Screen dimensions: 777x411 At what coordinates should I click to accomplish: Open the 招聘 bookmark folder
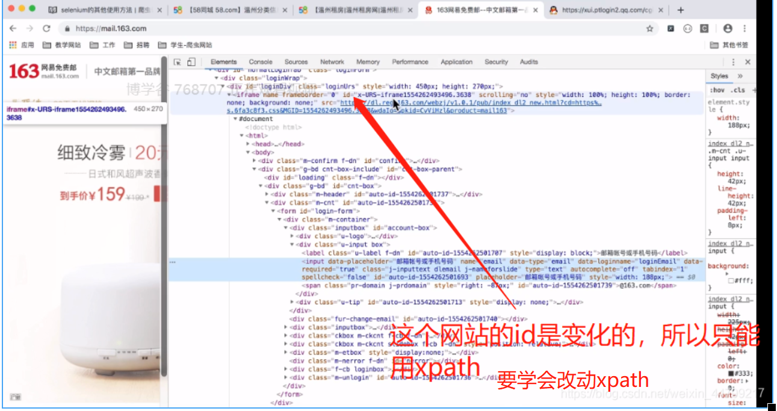click(x=137, y=45)
